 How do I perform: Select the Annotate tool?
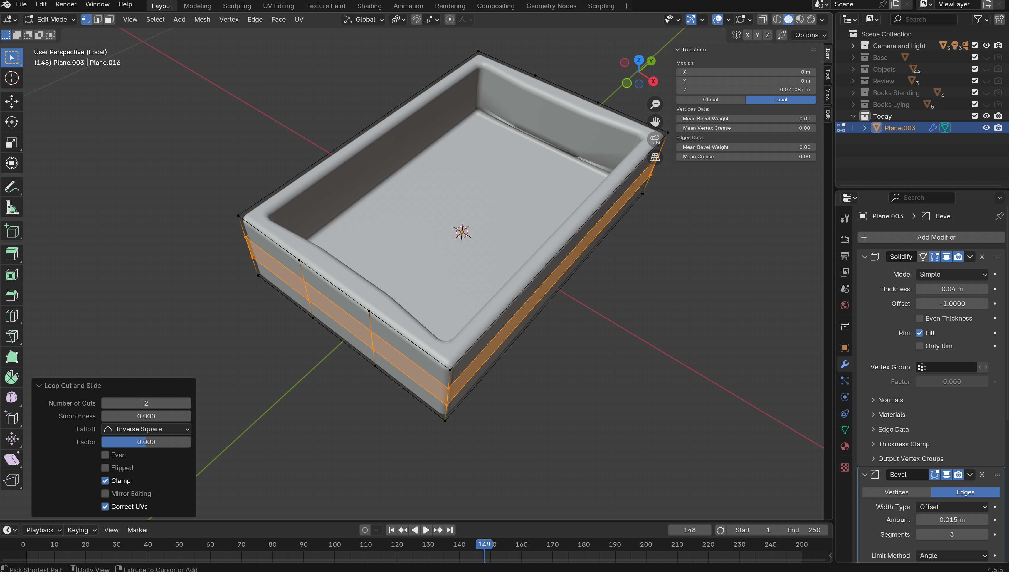(x=12, y=187)
